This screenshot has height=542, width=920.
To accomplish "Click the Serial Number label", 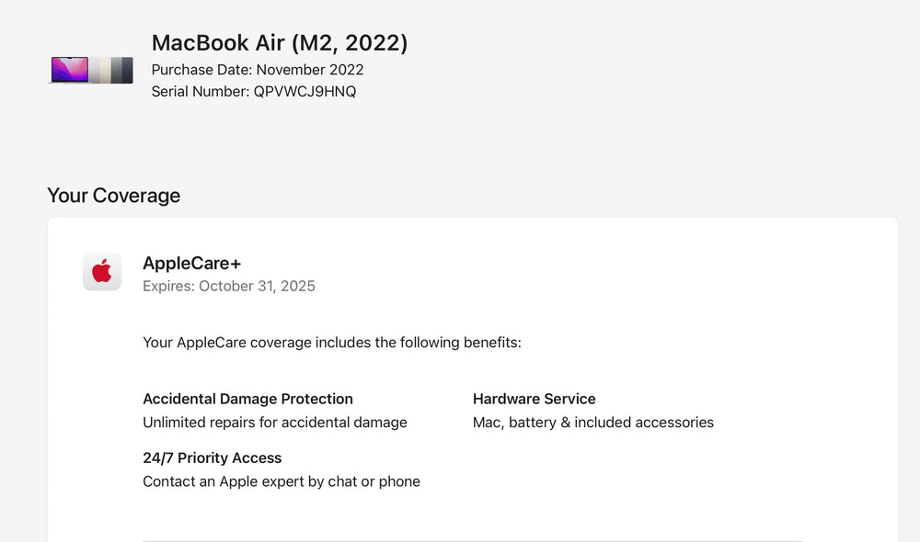I will tap(201, 92).
